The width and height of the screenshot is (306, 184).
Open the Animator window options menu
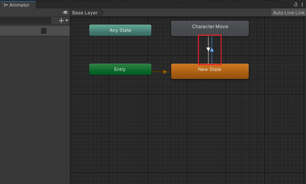302,5
